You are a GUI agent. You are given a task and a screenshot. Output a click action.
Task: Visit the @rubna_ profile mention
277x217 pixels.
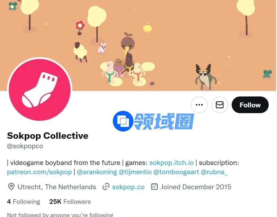pos(214,172)
